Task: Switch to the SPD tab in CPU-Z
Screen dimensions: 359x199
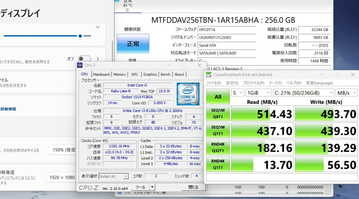Action: click(x=134, y=74)
